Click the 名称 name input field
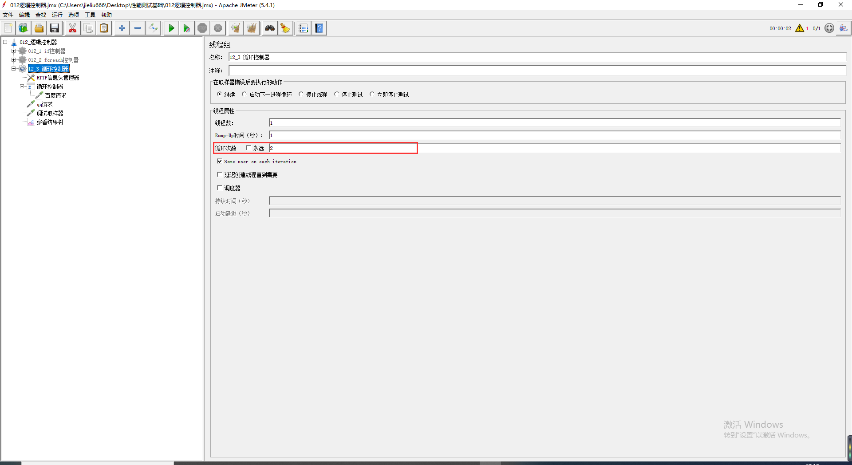 click(537, 57)
